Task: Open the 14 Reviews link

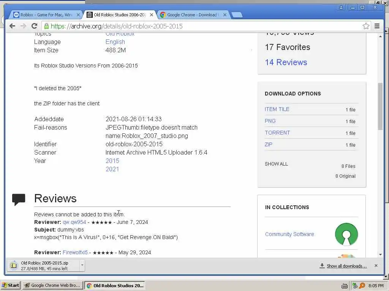Action: [x=286, y=63]
